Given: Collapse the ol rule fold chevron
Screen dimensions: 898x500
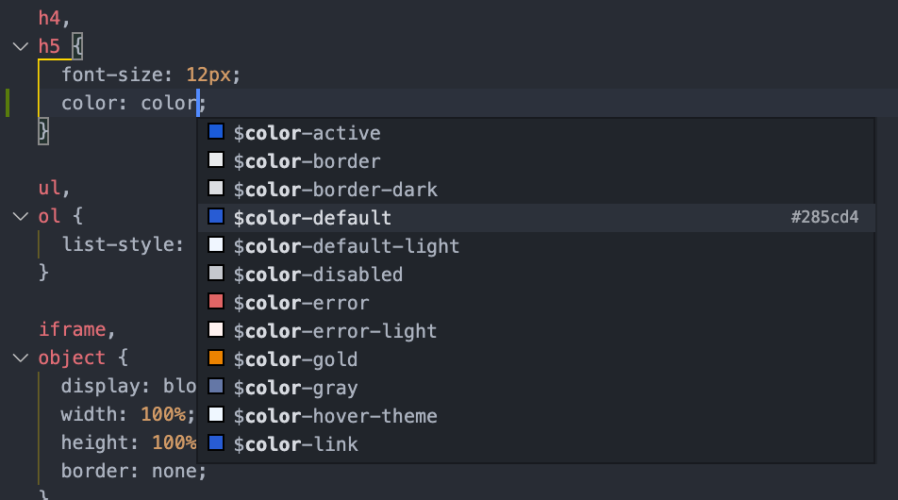Looking at the screenshot, I should 20,216.
